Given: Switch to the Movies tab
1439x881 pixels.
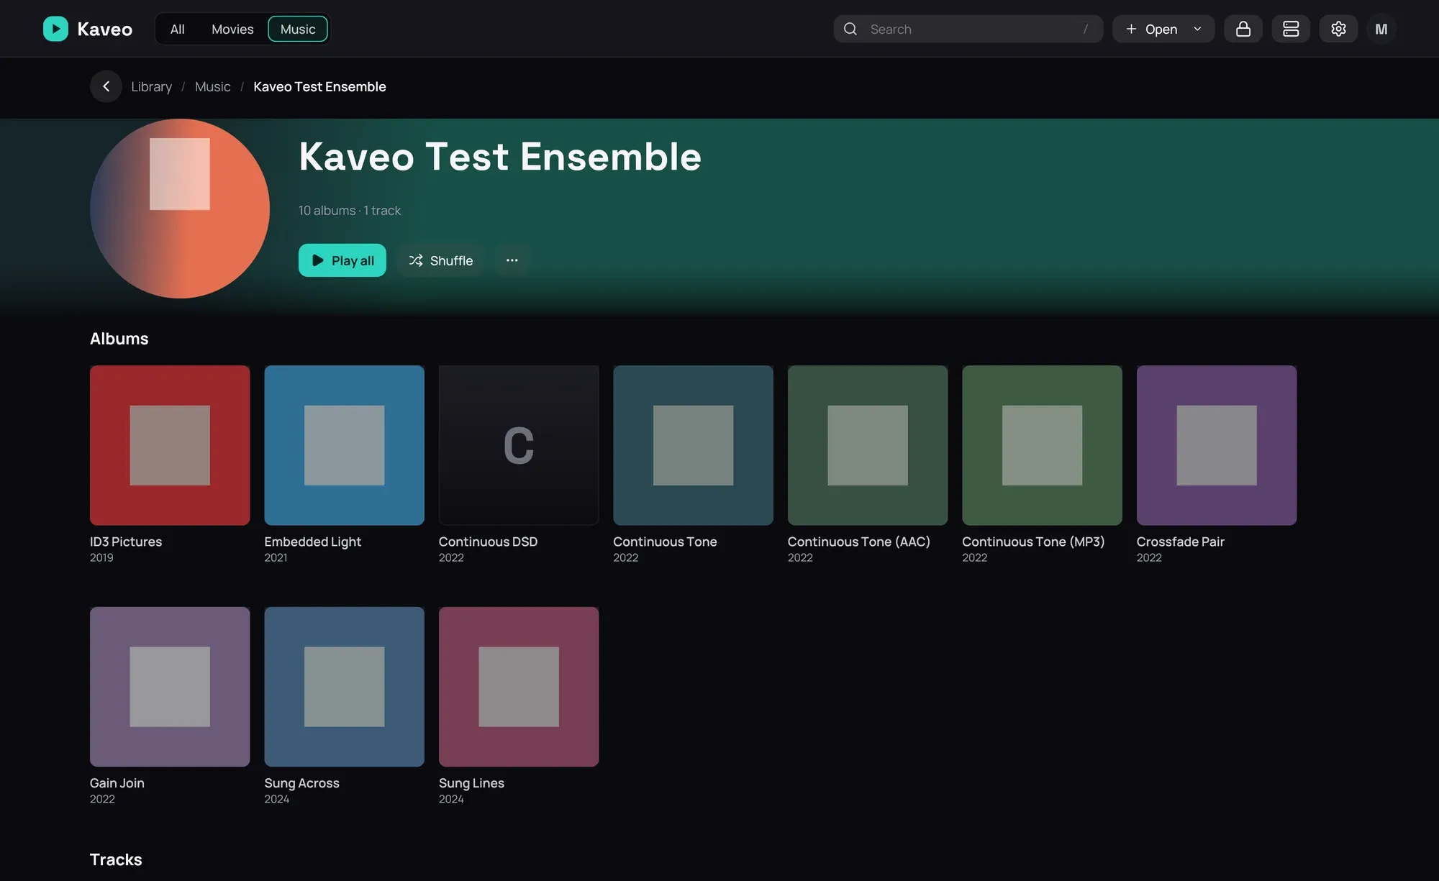Looking at the screenshot, I should 232,29.
